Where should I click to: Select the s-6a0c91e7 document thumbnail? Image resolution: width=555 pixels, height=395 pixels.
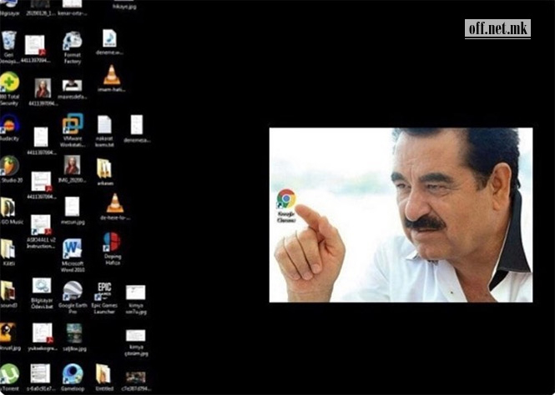(40, 374)
